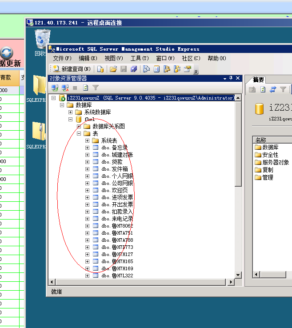Image resolution: width=292 pixels, height=328 pixels.
Task: Click the Summary page toolbar icon
Action: (x=157, y=69)
